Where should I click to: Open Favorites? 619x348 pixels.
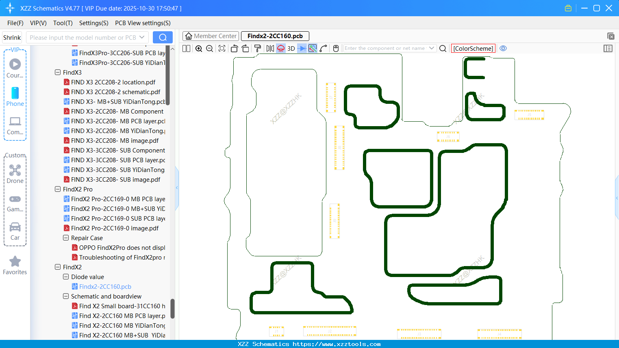(x=15, y=265)
